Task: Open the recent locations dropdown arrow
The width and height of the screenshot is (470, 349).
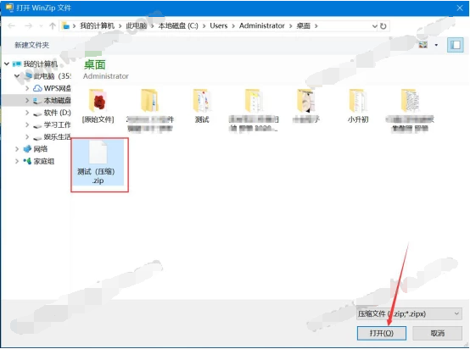Action: point(41,26)
